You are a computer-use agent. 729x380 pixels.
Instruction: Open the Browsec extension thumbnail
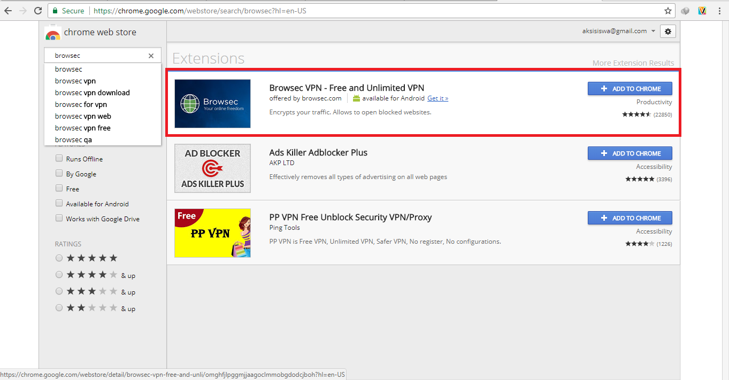(x=212, y=104)
